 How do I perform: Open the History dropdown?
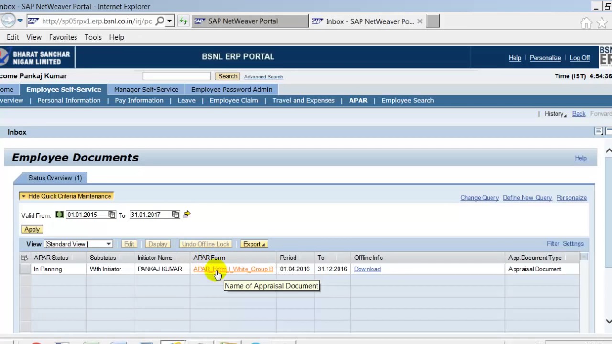point(555,114)
